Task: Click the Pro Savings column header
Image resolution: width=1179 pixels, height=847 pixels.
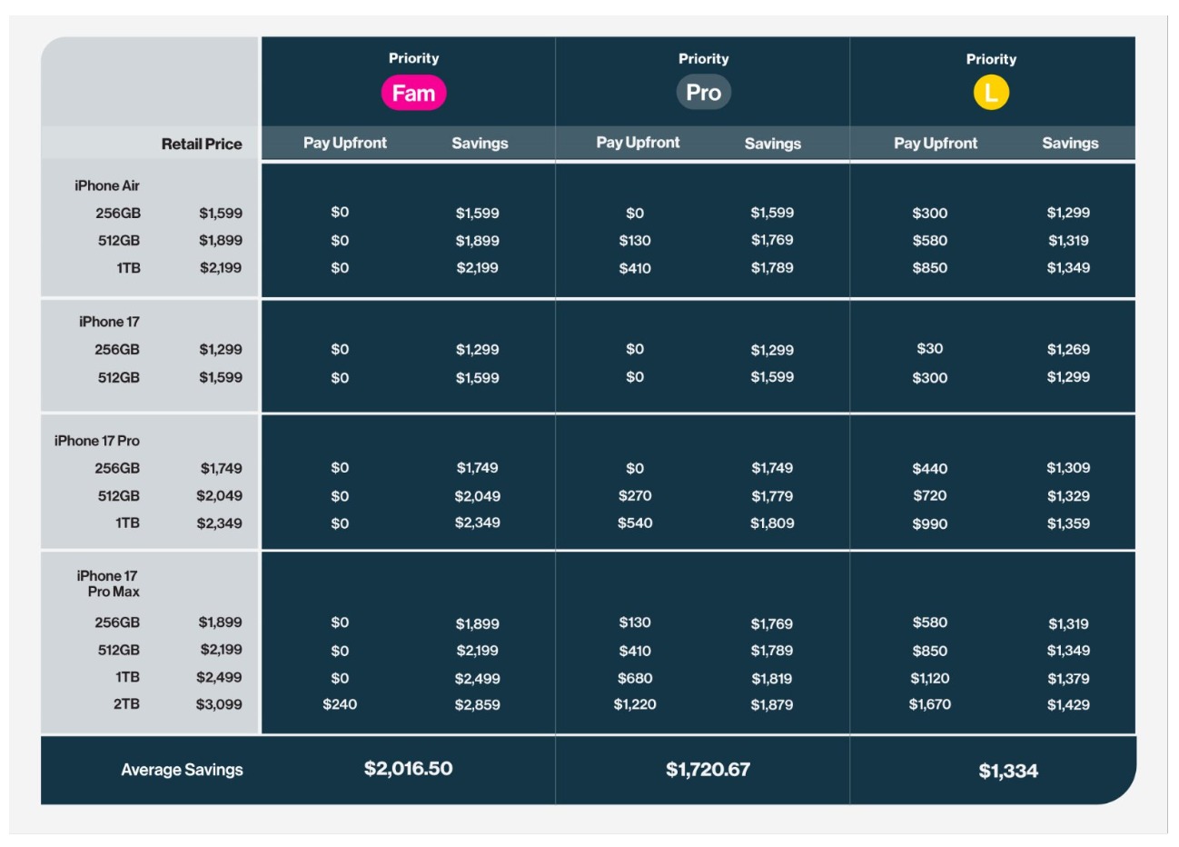Action: coord(773,144)
